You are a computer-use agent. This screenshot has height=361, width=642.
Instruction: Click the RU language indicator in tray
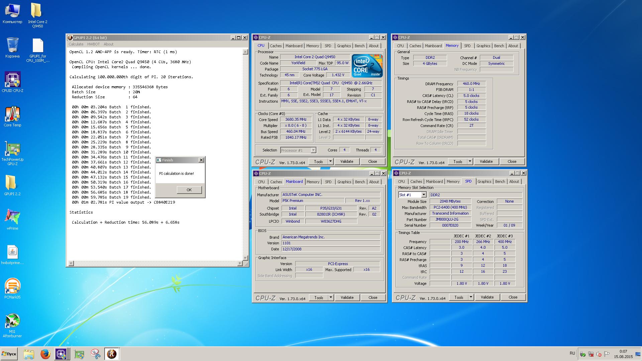pos(572,353)
